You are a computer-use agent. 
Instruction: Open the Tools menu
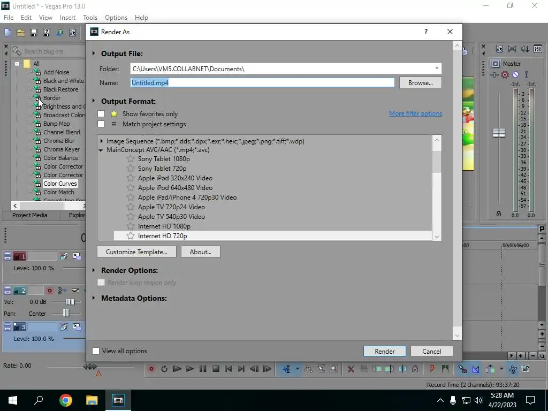pos(90,18)
